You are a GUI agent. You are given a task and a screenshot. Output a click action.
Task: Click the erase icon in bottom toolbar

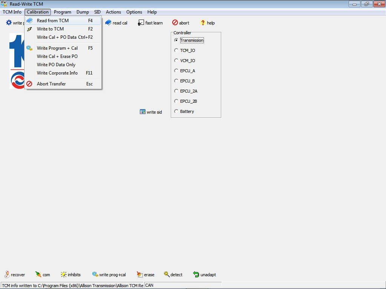tap(139, 275)
